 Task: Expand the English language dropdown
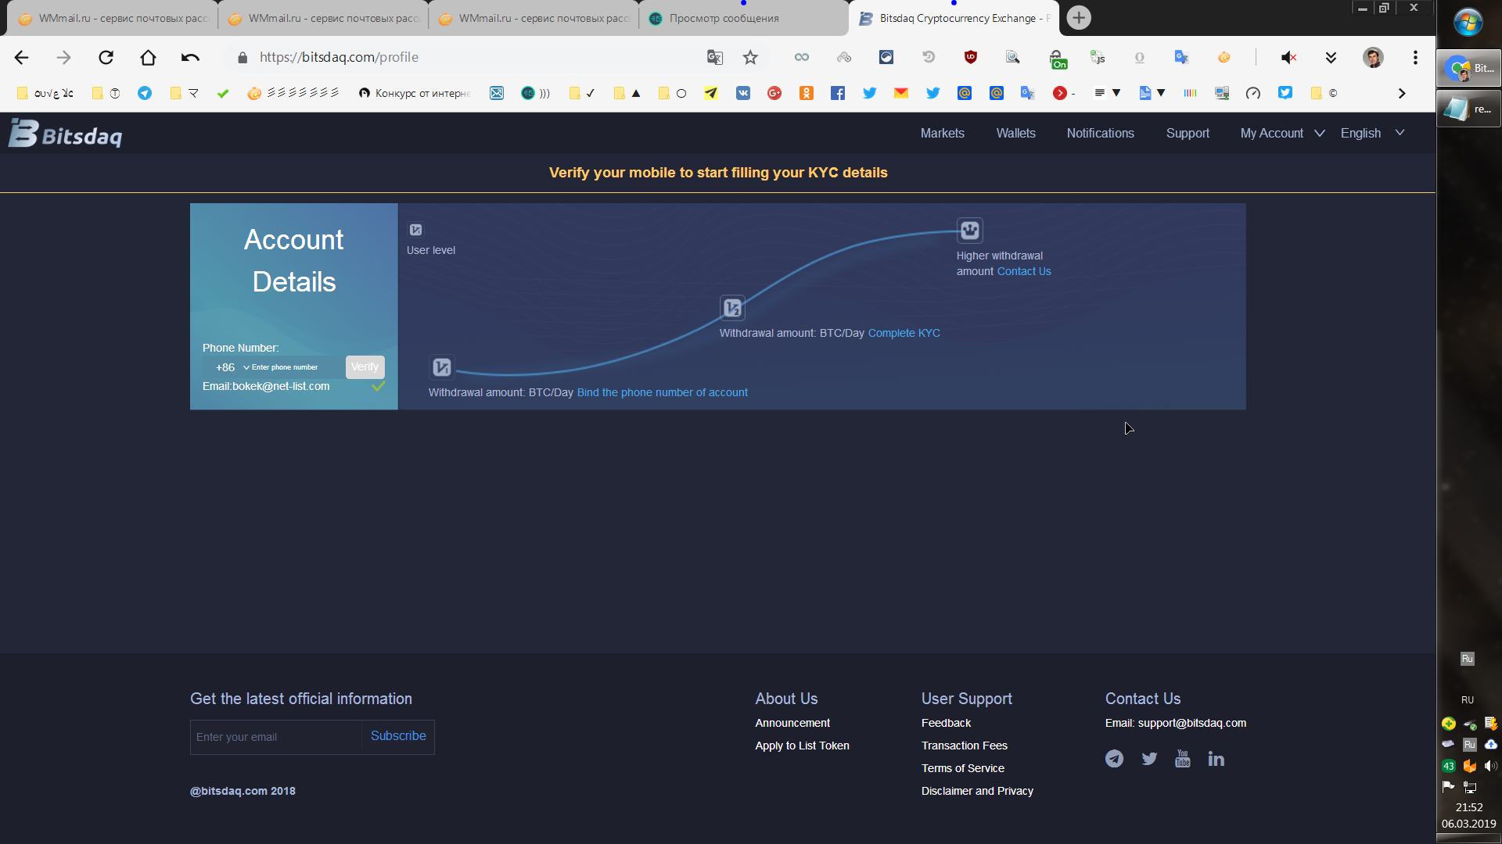[x=1372, y=134]
